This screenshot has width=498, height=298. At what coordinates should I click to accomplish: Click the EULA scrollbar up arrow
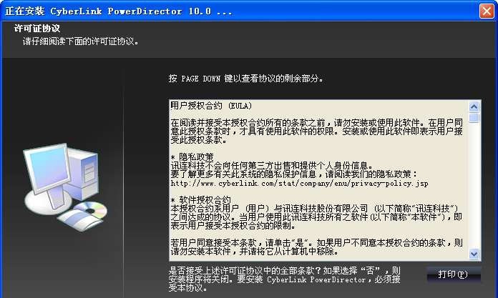[474, 107]
